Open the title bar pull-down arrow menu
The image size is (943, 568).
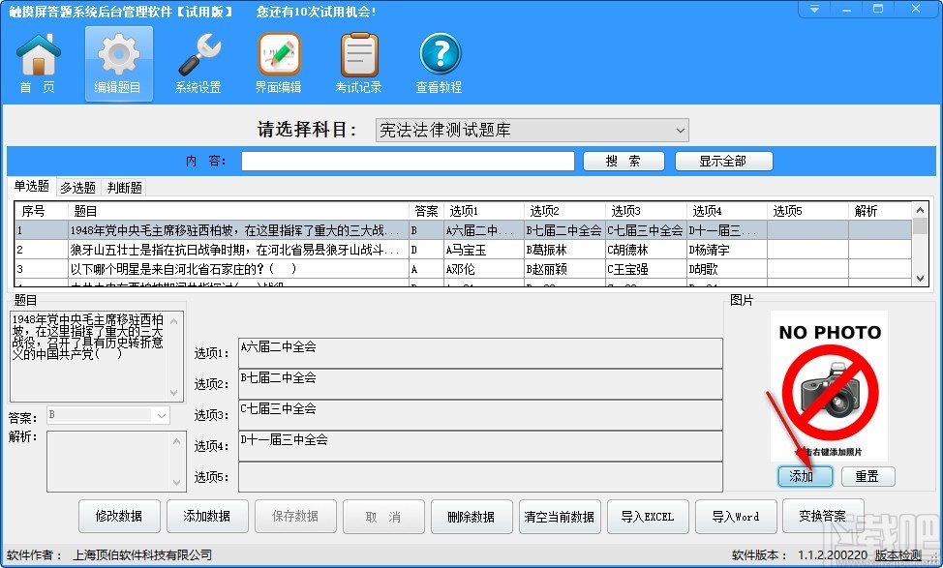814,9
